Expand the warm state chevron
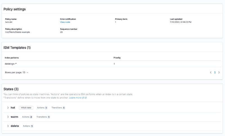225x136 pixels. [8, 117]
